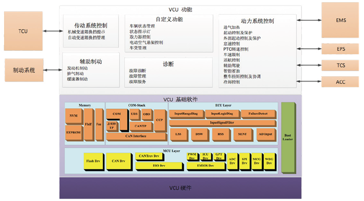The height and width of the screenshot is (201, 364).
Task: Select the Flash Drv block
Action: [x=93, y=162]
